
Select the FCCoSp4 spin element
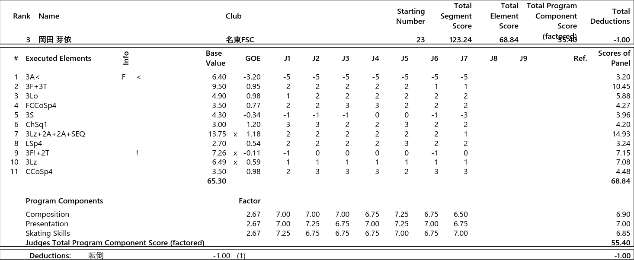[41, 105]
